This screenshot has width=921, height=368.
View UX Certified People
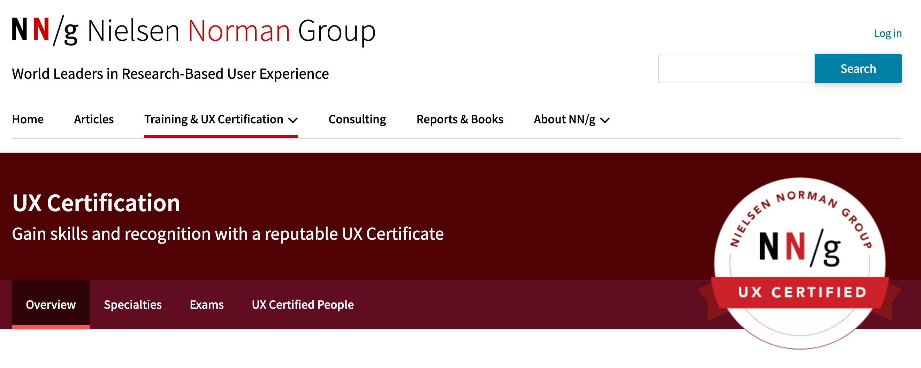303,305
